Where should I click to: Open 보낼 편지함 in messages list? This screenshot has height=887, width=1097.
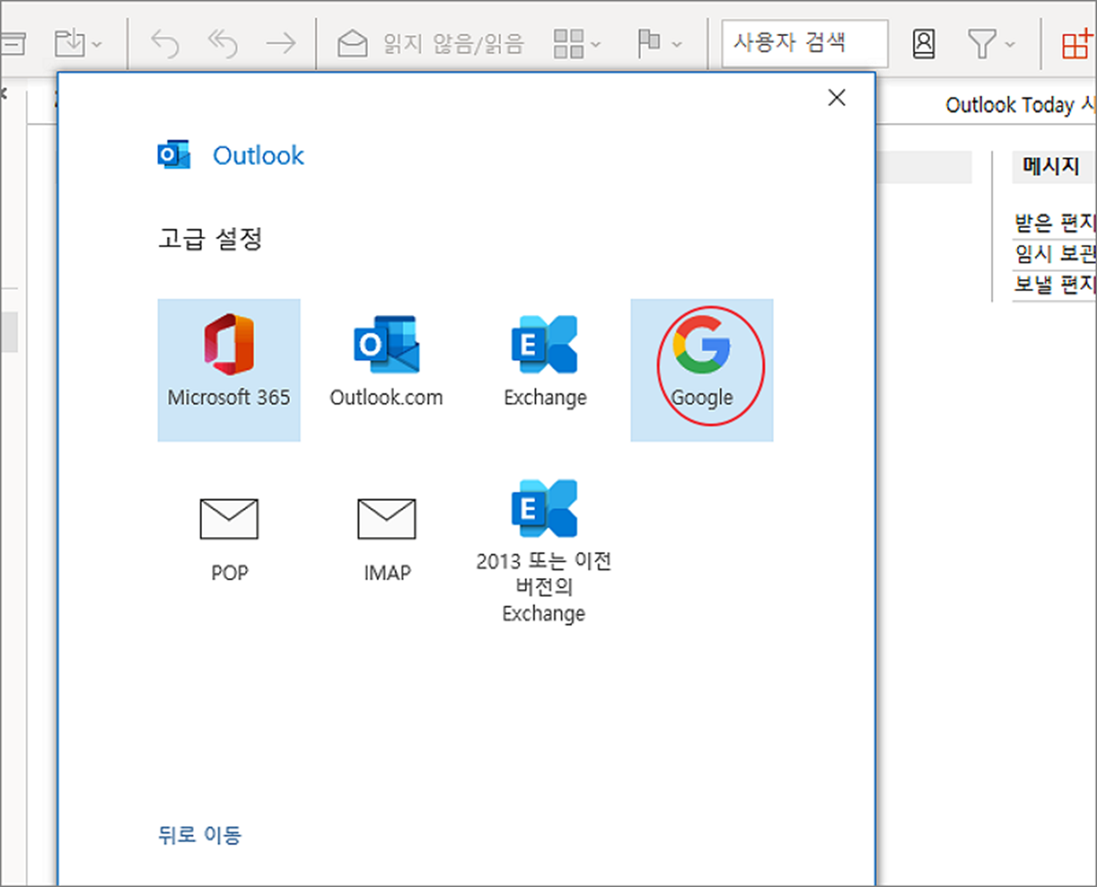coord(1055,283)
